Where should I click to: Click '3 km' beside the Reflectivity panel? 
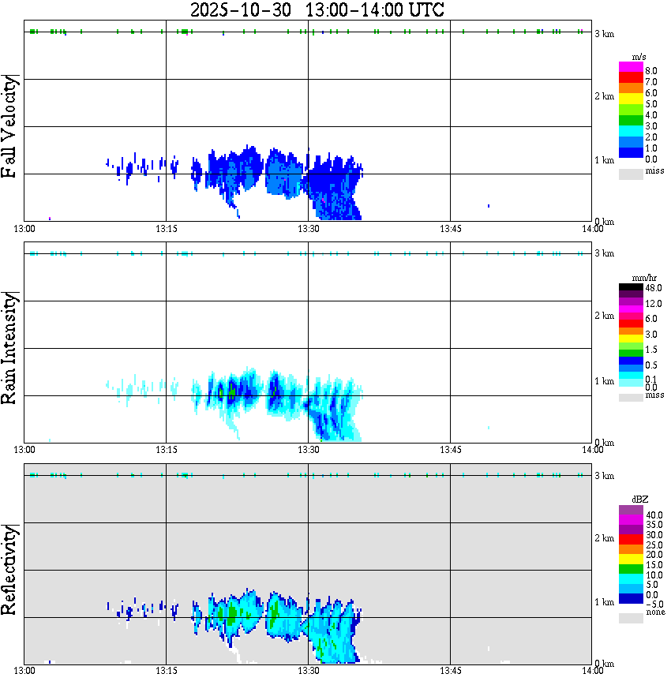click(x=604, y=476)
